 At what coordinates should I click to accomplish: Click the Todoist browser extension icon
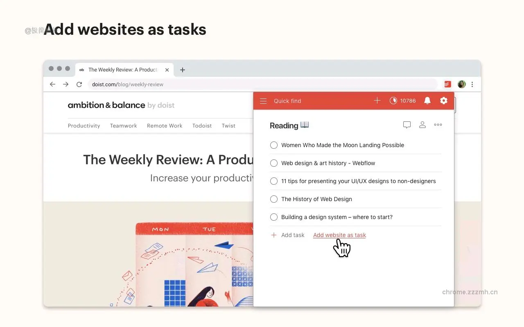(x=447, y=84)
